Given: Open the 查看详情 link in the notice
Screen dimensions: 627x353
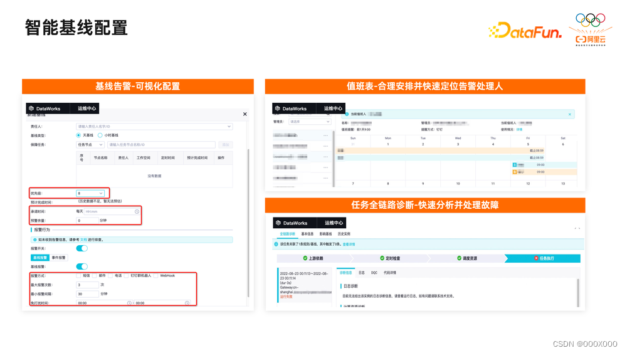Looking at the screenshot, I should click(349, 245).
